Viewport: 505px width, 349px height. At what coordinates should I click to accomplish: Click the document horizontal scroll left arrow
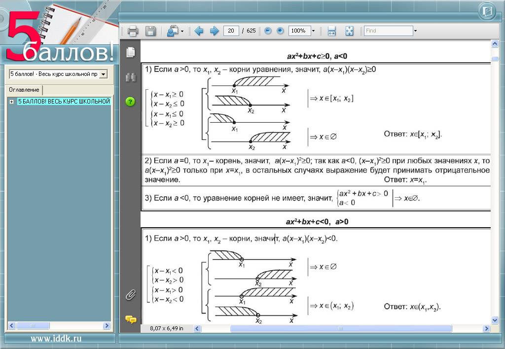tap(197, 329)
